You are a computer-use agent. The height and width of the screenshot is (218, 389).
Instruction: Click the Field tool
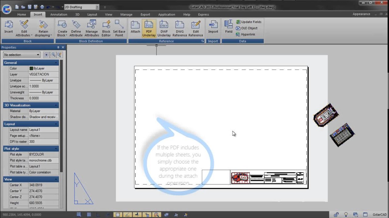pos(229,27)
